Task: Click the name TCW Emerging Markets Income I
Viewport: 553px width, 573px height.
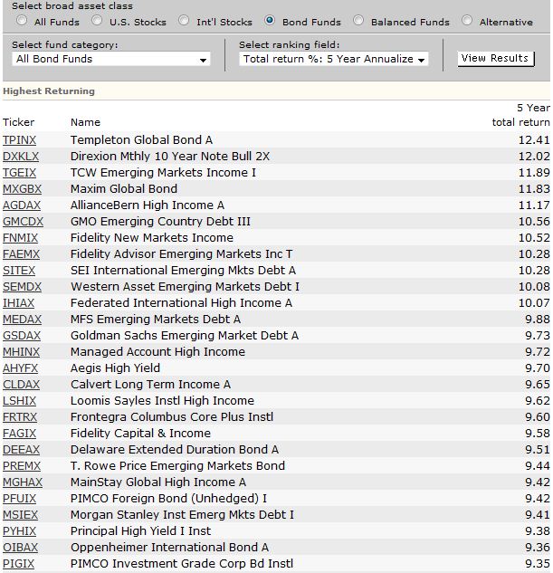Action: tap(163, 173)
